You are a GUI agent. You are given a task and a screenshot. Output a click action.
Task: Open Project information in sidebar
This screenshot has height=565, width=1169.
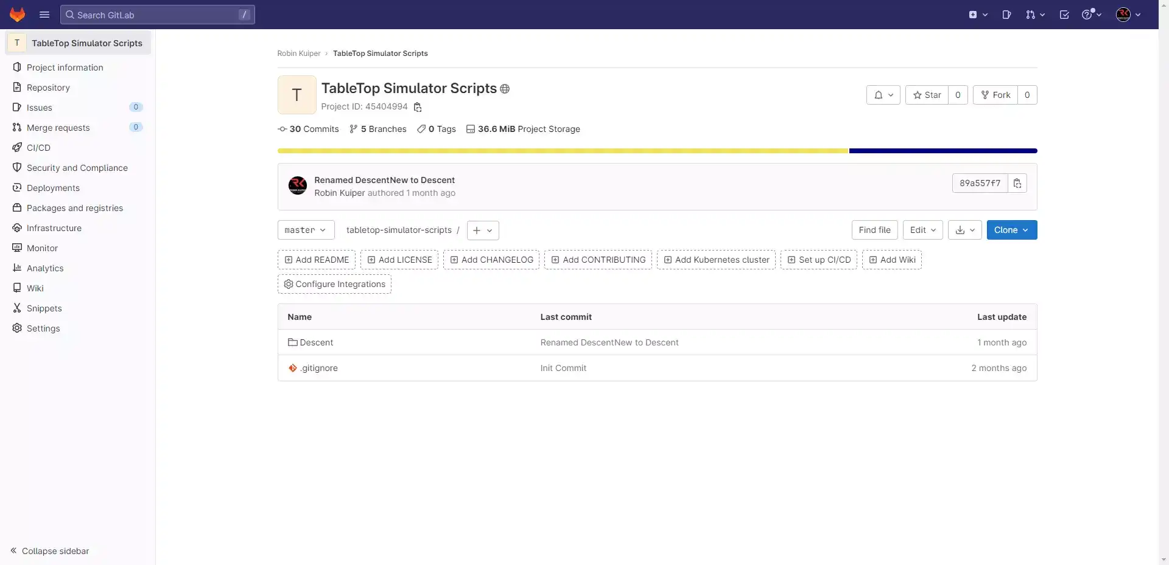tap(78, 68)
